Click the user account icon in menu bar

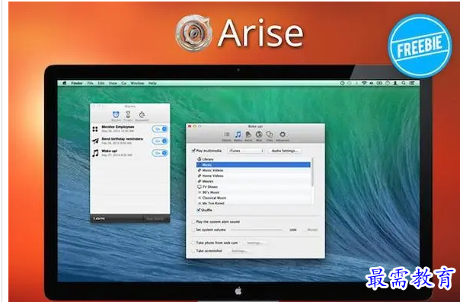tap(395, 83)
